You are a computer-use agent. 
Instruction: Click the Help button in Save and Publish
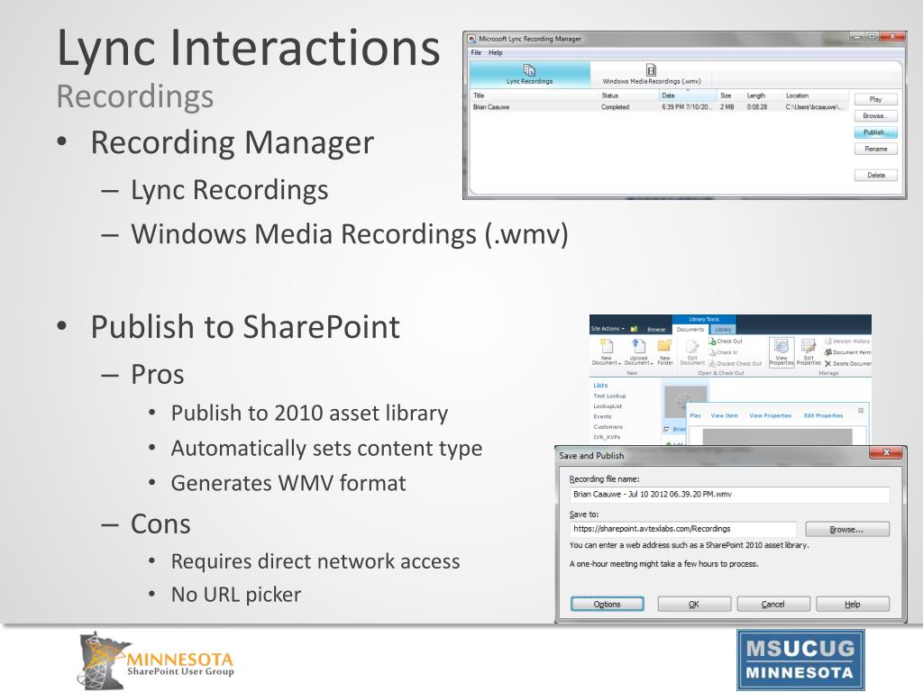click(853, 605)
